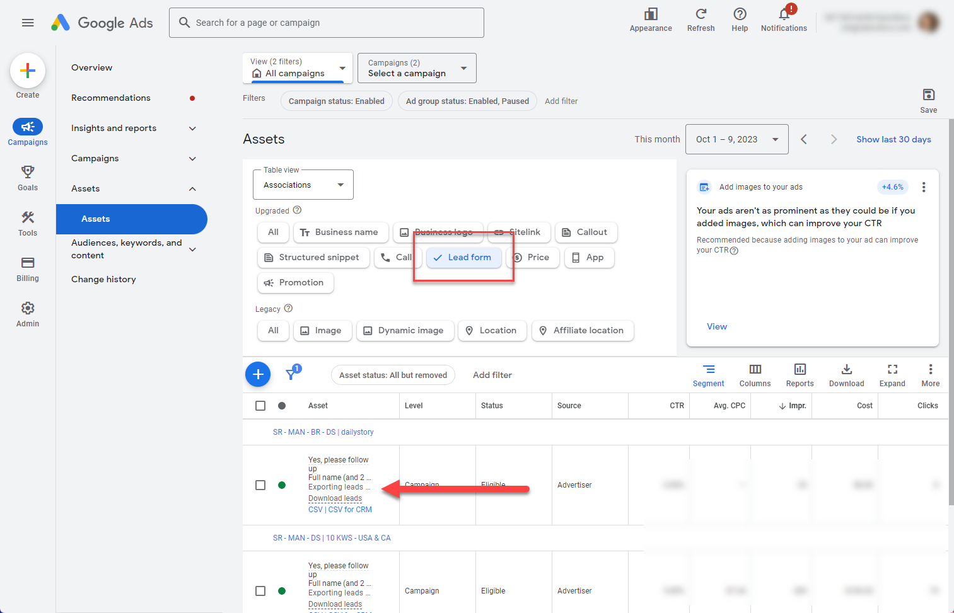The height and width of the screenshot is (613, 954).
Task: Click View on the images recommendation
Action: pos(717,326)
